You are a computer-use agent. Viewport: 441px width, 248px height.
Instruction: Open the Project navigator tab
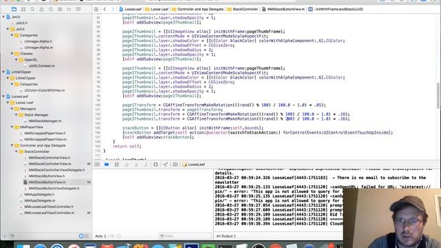(x=14, y=9)
